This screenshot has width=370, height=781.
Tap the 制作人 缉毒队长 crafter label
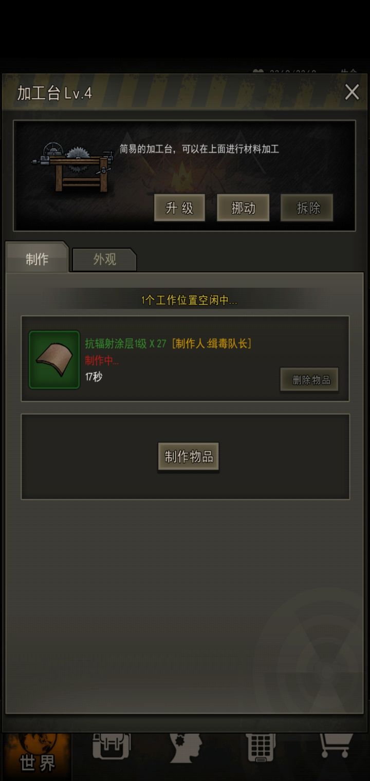tap(212, 344)
